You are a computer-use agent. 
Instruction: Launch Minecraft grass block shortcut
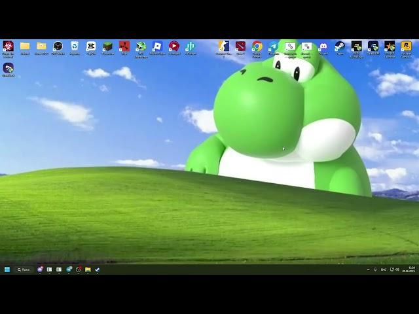tap(107, 46)
